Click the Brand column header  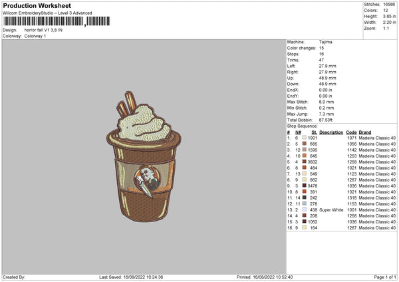(365, 132)
